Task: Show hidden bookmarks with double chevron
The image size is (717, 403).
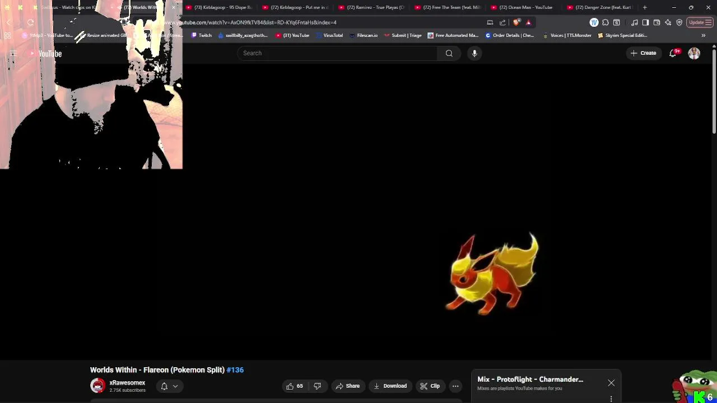Action: pyautogui.click(x=704, y=35)
